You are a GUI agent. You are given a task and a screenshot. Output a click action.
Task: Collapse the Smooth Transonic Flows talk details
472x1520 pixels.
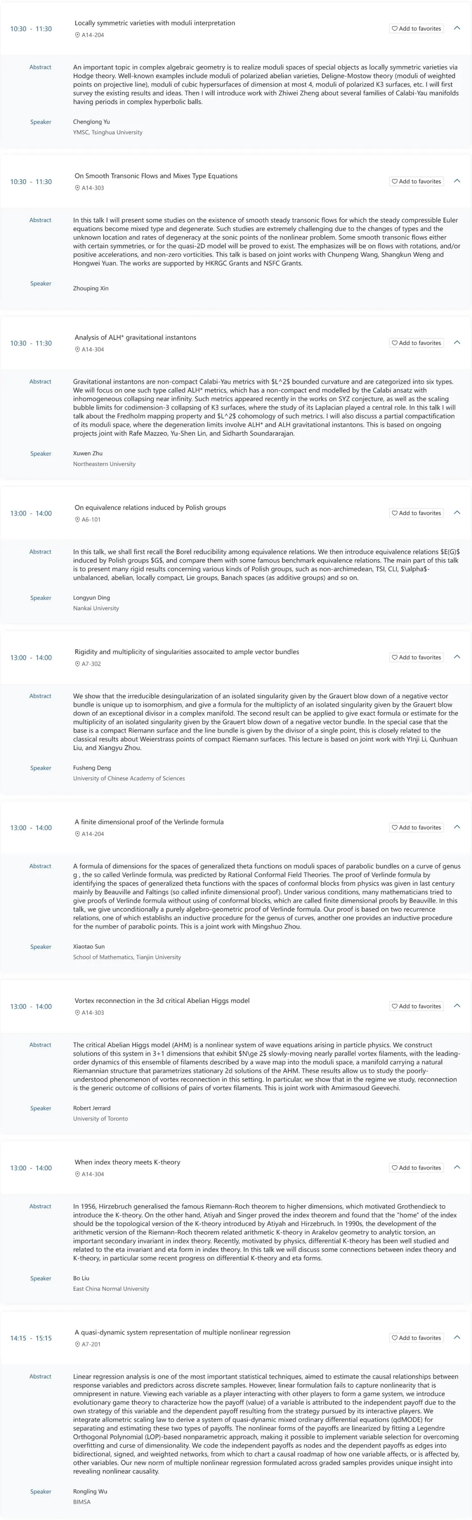[457, 181]
